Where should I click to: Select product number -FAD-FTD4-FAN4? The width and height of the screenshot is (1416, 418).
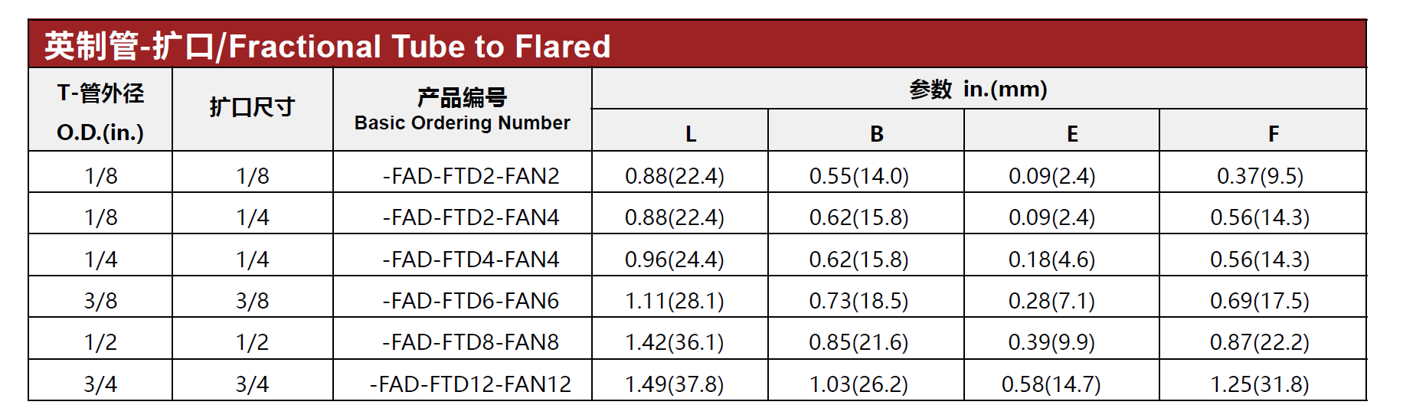tap(471, 260)
